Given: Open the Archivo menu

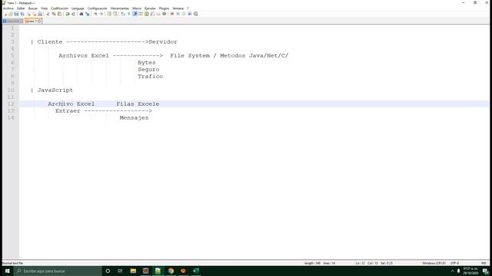Looking at the screenshot, I should (8, 8).
